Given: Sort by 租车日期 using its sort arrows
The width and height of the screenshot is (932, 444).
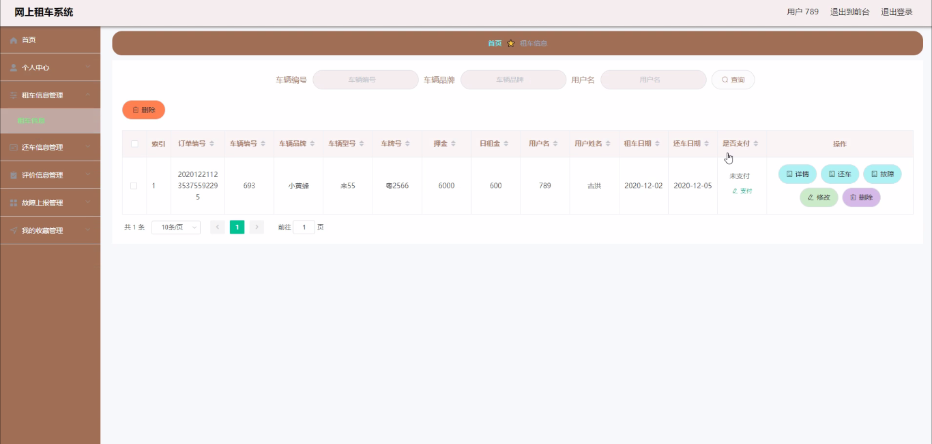Looking at the screenshot, I should [657, 144].
